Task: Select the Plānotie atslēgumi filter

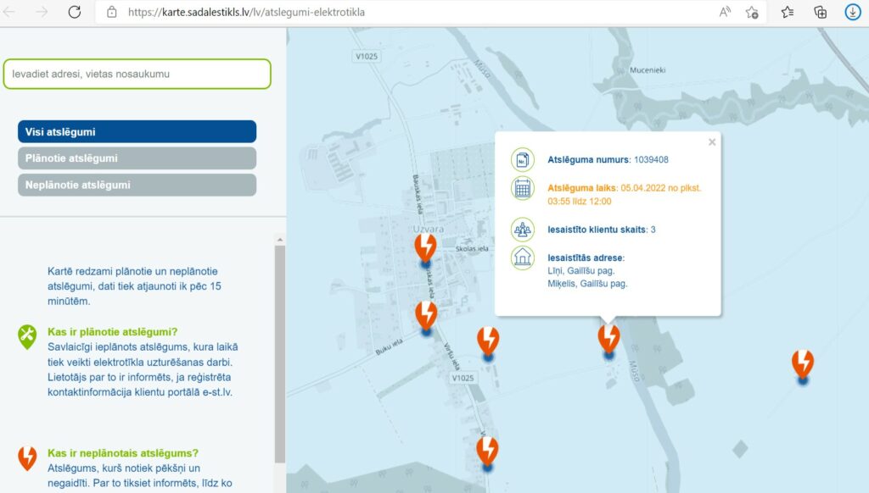Action: point(137,158)
